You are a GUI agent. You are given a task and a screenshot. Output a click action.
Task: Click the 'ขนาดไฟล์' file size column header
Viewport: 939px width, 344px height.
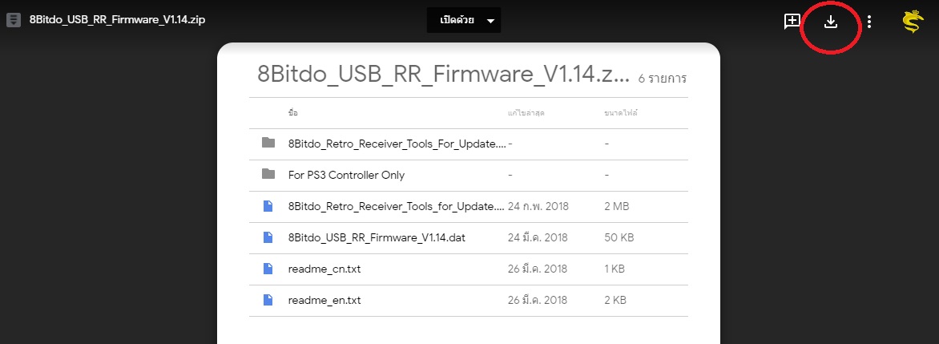[x=622, y=113]
